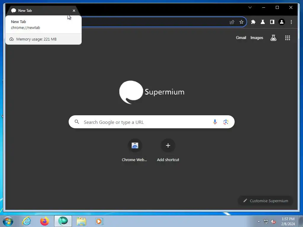The height and width of the screenshot is (227, 303).
Task: Open the profile avatar menu
Action: pos(282,22)
